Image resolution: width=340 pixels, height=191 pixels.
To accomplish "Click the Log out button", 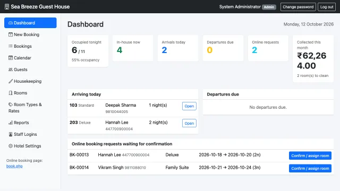I will tap(327, 7).
